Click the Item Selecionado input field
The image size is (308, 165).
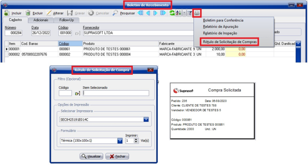tap(116, 93)
